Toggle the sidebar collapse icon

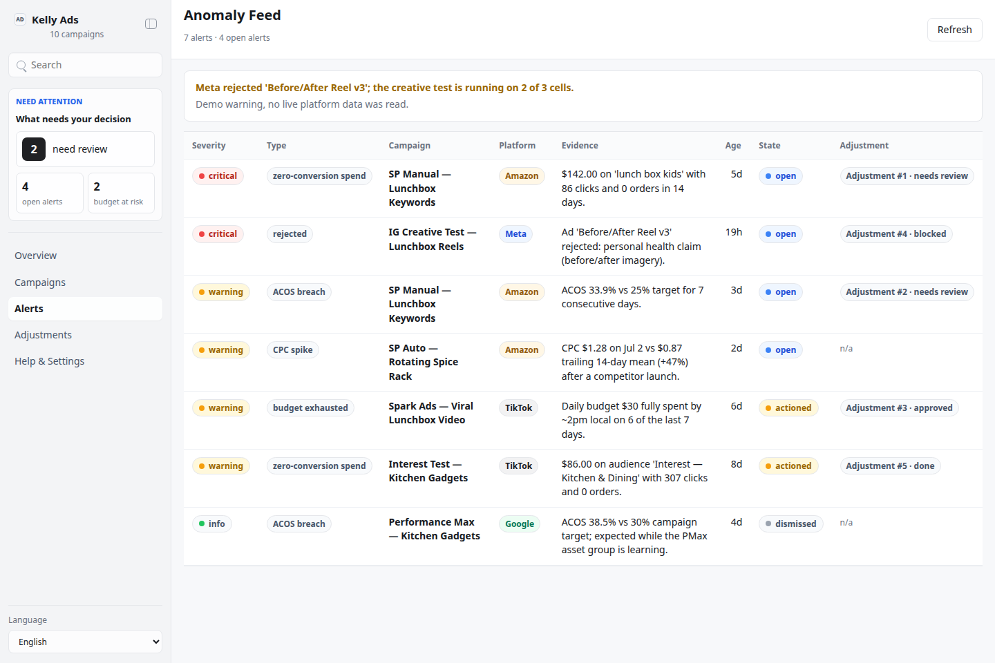pyautogui.click(x=151, y=24)
